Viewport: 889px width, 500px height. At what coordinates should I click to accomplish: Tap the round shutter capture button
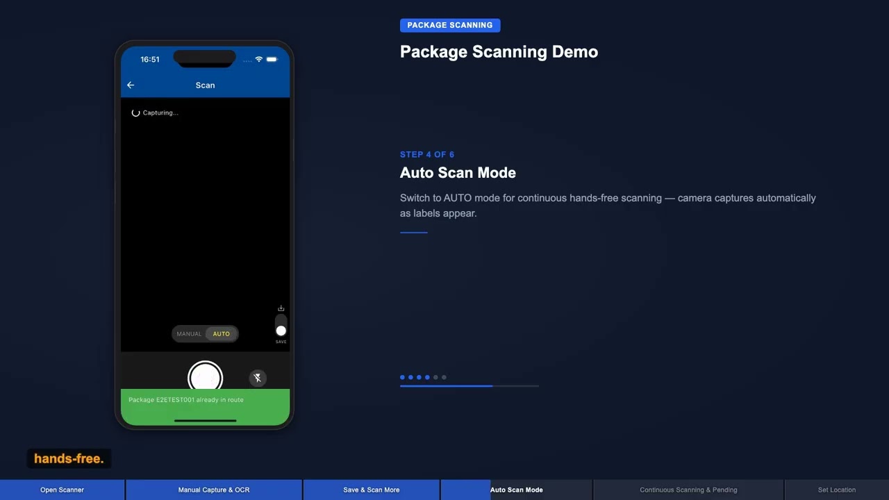pyautogui.click(x=205, y=377)
